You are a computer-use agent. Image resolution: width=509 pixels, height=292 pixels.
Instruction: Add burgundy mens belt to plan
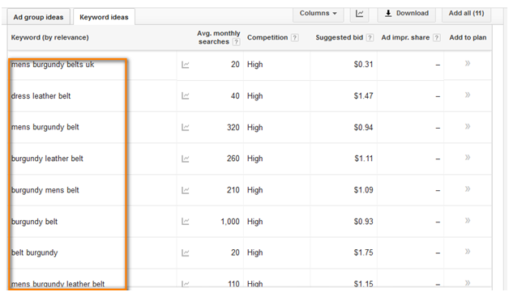468,189
